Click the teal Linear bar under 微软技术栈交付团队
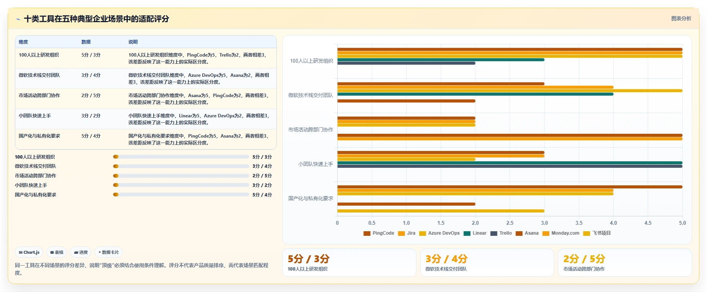This screenshot has width=707, height=292. pos(475,94)
